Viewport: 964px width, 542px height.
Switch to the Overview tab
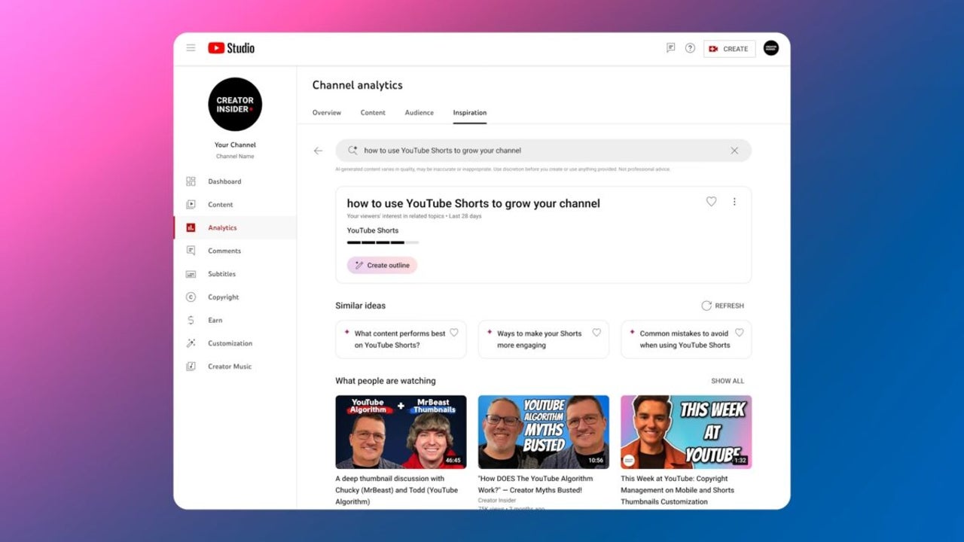[x=327, y=113]
